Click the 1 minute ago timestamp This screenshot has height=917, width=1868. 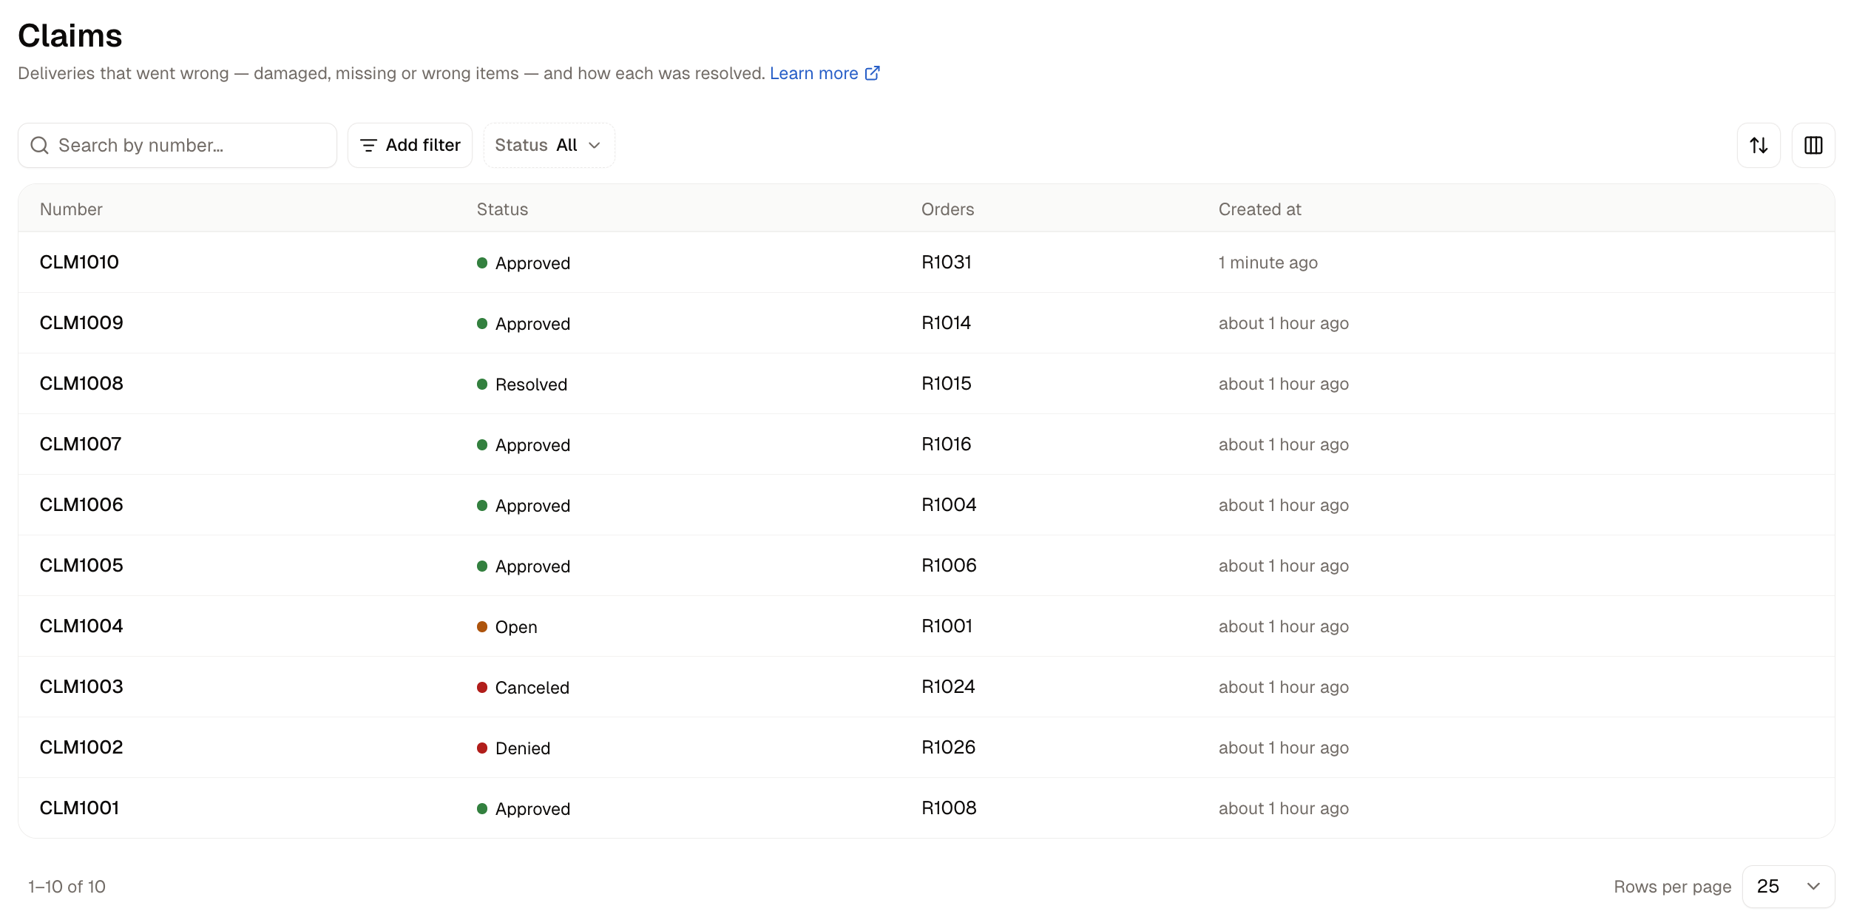point(1268,263)
